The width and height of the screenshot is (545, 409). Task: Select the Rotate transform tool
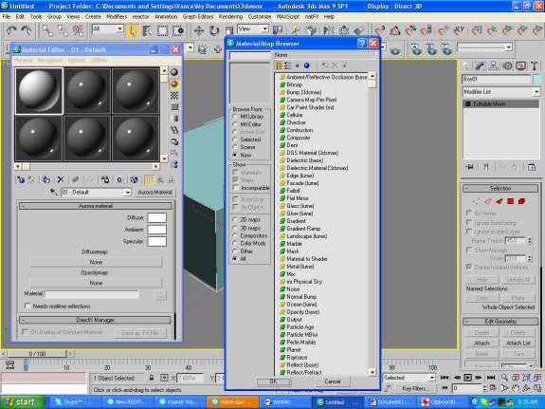coord(214,31)
